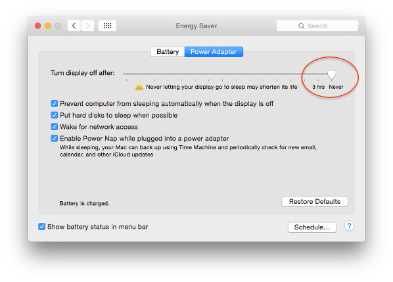
Task: Switch to the Battery tab
Action: point(168,52)
